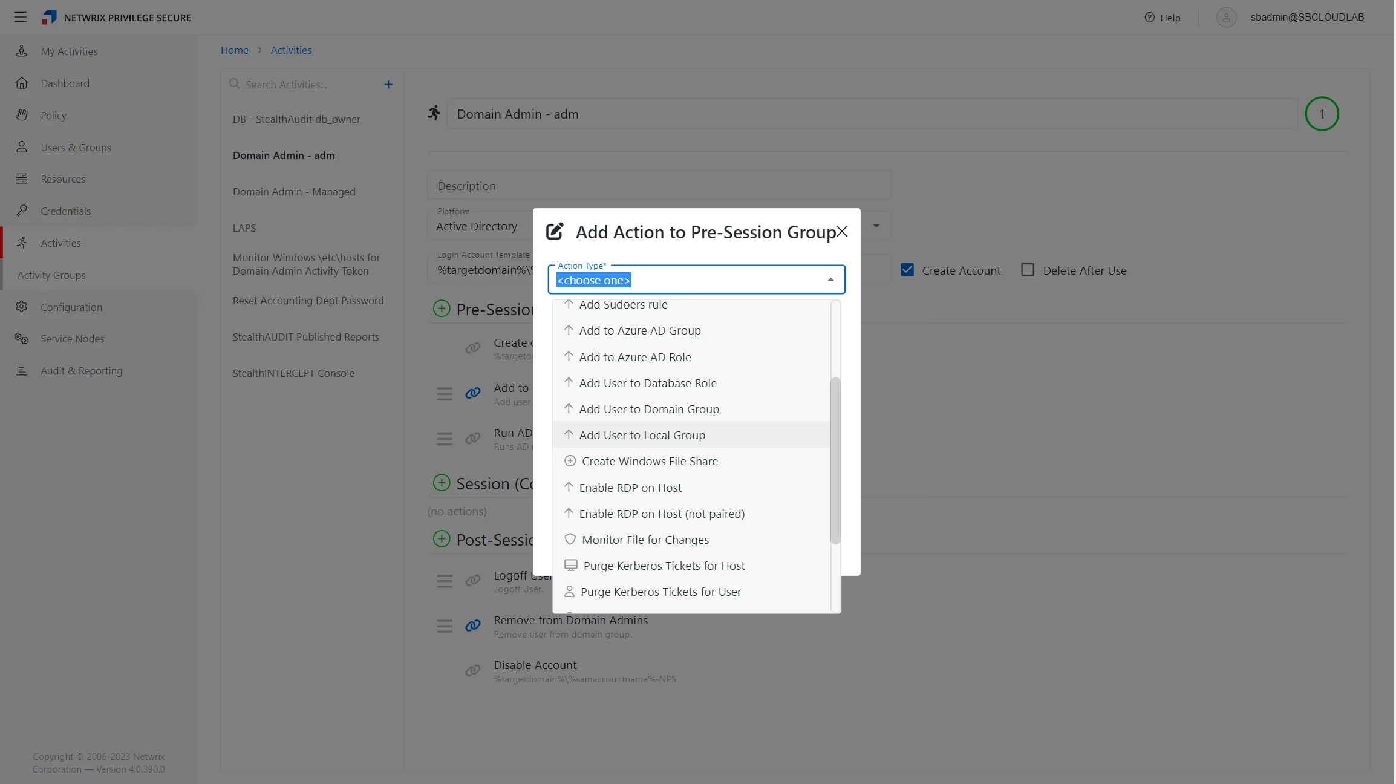Image resolution: width=1396 pixels, height=784 pixels.
Task: Click the drag handle for Logoff User
Action: [445, 581]
